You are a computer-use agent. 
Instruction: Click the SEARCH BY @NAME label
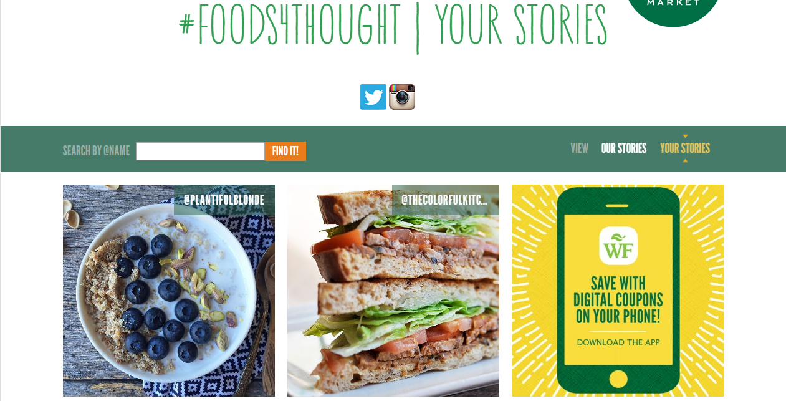(x=96, y=151)
